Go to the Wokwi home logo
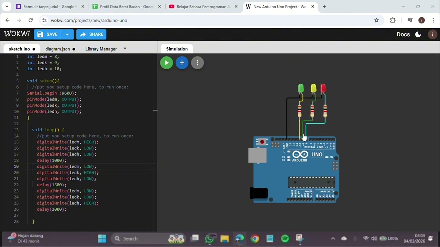 17,34
